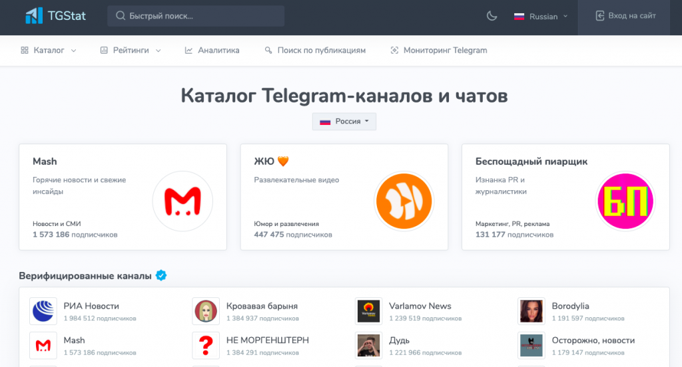Click Юмор и развлечения category label
Screen dimensions: 682x367
tap(286, 223)
